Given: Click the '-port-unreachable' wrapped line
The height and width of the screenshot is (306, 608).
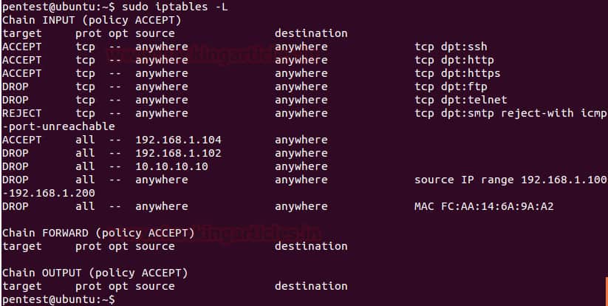Looking at the screenshot, I should tap(58, 126).
